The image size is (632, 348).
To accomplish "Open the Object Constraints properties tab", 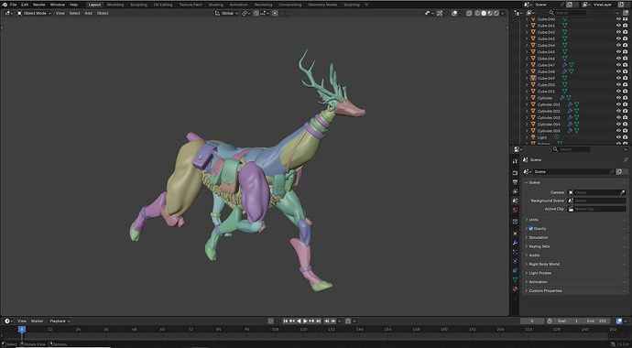I will [x=515, y=270].
